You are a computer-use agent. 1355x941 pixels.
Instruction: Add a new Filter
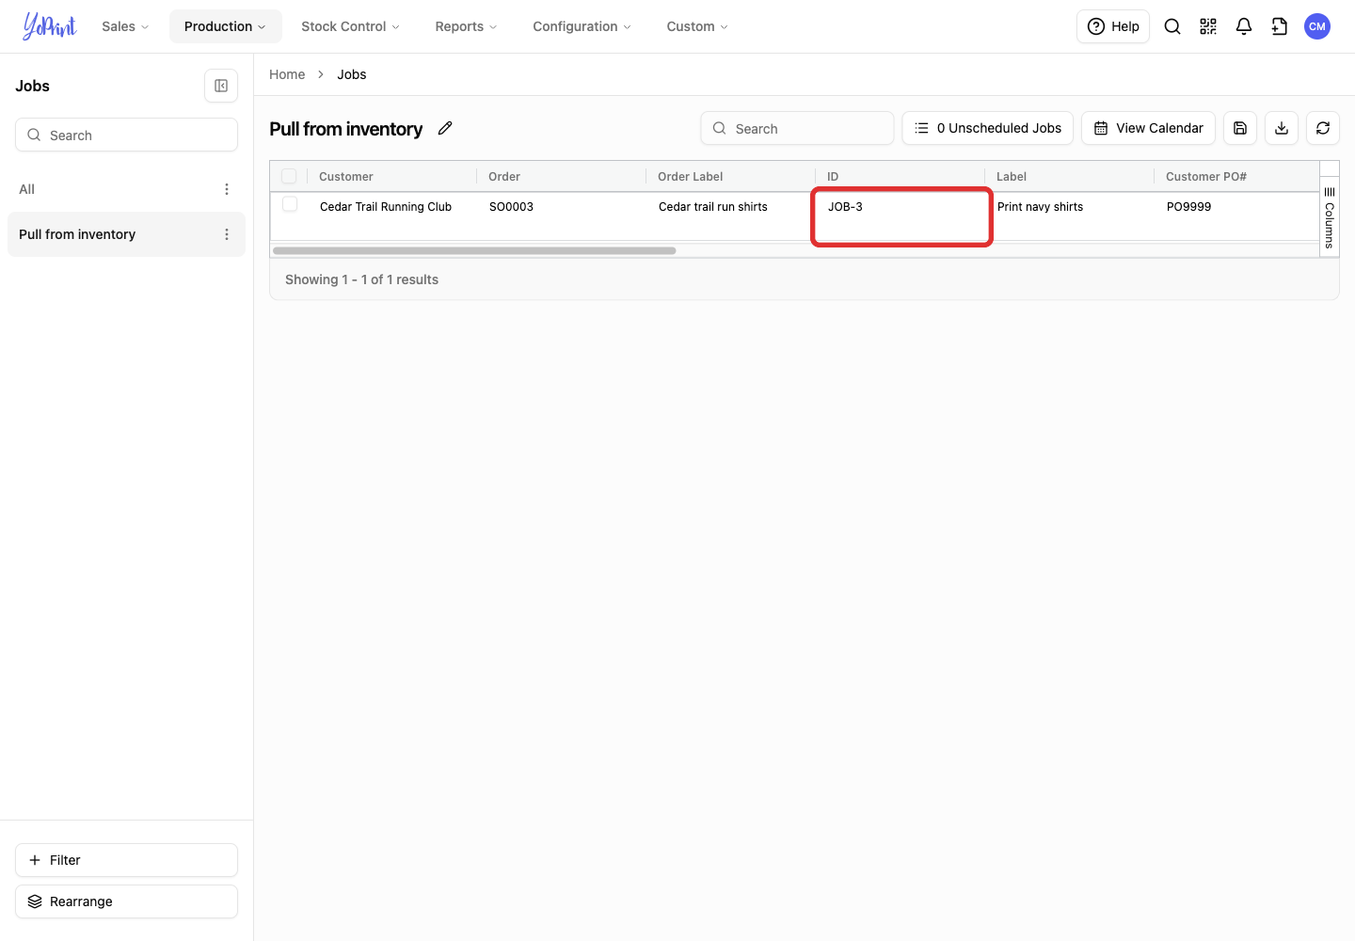[126, 860]
